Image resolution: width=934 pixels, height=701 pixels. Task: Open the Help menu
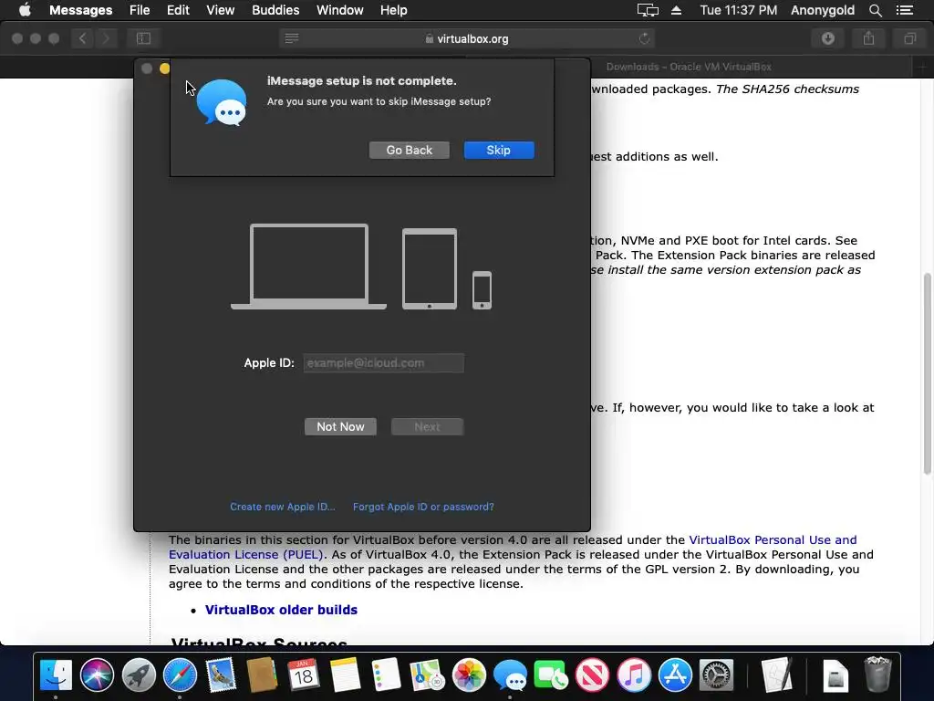(393, 10)
